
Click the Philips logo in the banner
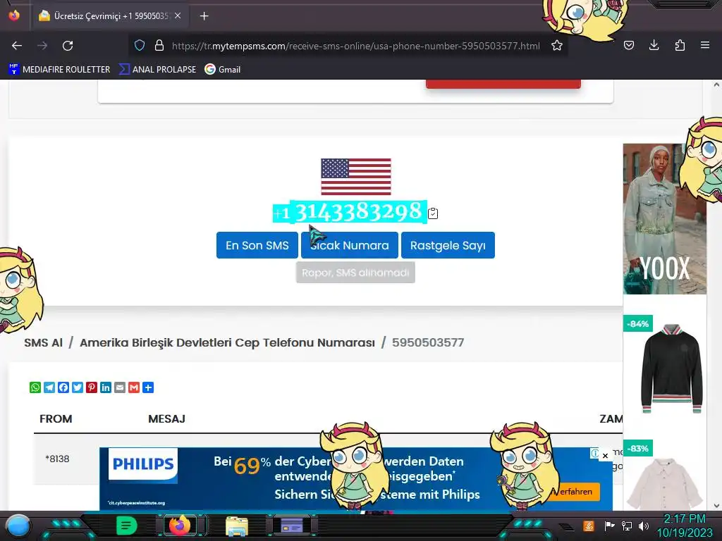pos(142,465)
